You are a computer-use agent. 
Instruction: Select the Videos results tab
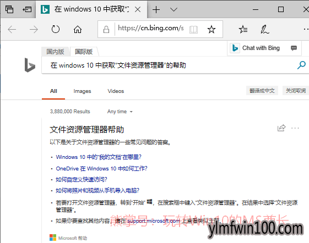pyautogui.click(x=116, y=91)
